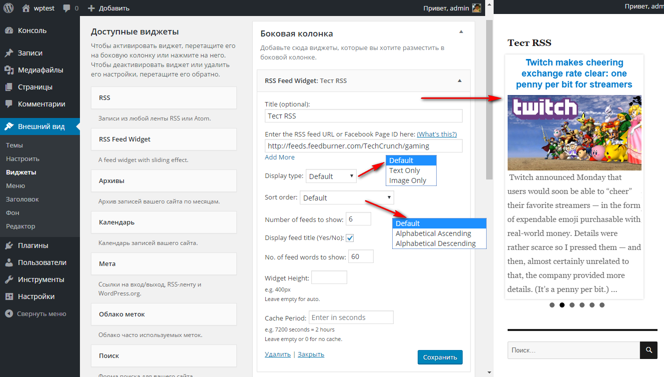Click the Медиафайлы media icon
Image resolution: width=664 pixels, height=377 pixels.
[x=9, y=70]
